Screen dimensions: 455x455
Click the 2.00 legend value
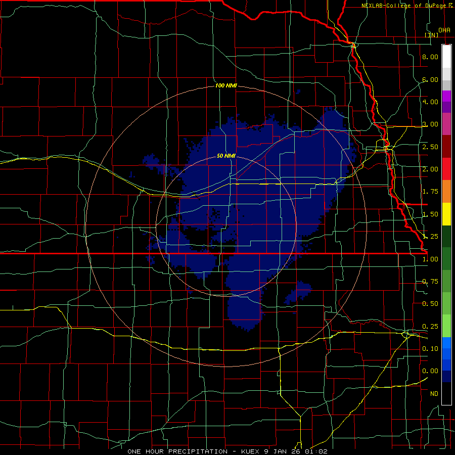[x=430, y=169]
